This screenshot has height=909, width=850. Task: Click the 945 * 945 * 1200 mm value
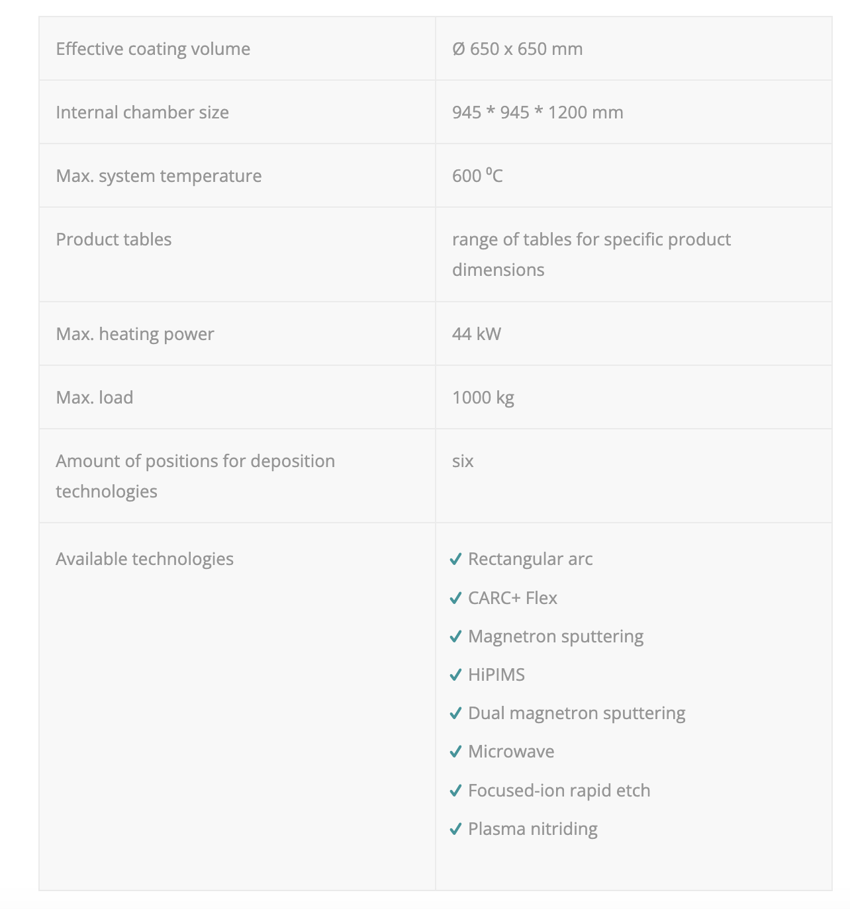click(x=538, y=112)
